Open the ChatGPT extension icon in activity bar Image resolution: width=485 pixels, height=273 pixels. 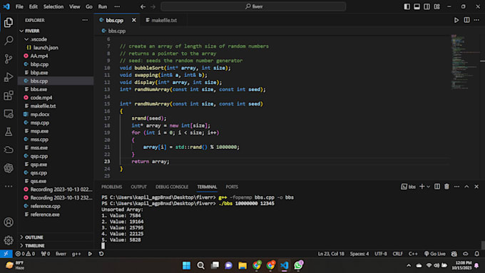click(9, 168)
